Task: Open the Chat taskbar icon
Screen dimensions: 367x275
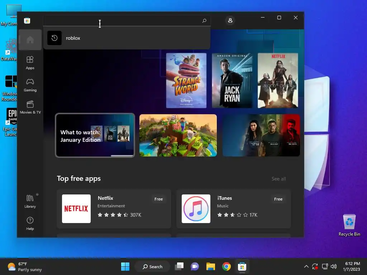Action: coord(195,266)
